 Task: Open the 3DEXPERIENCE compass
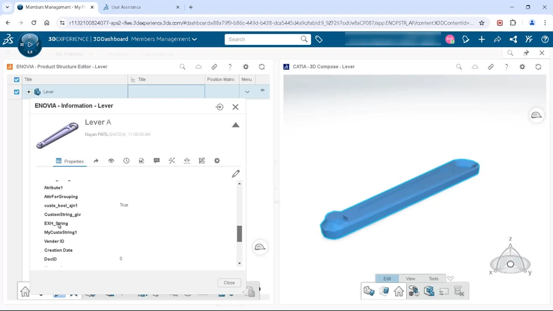(30, 44)
